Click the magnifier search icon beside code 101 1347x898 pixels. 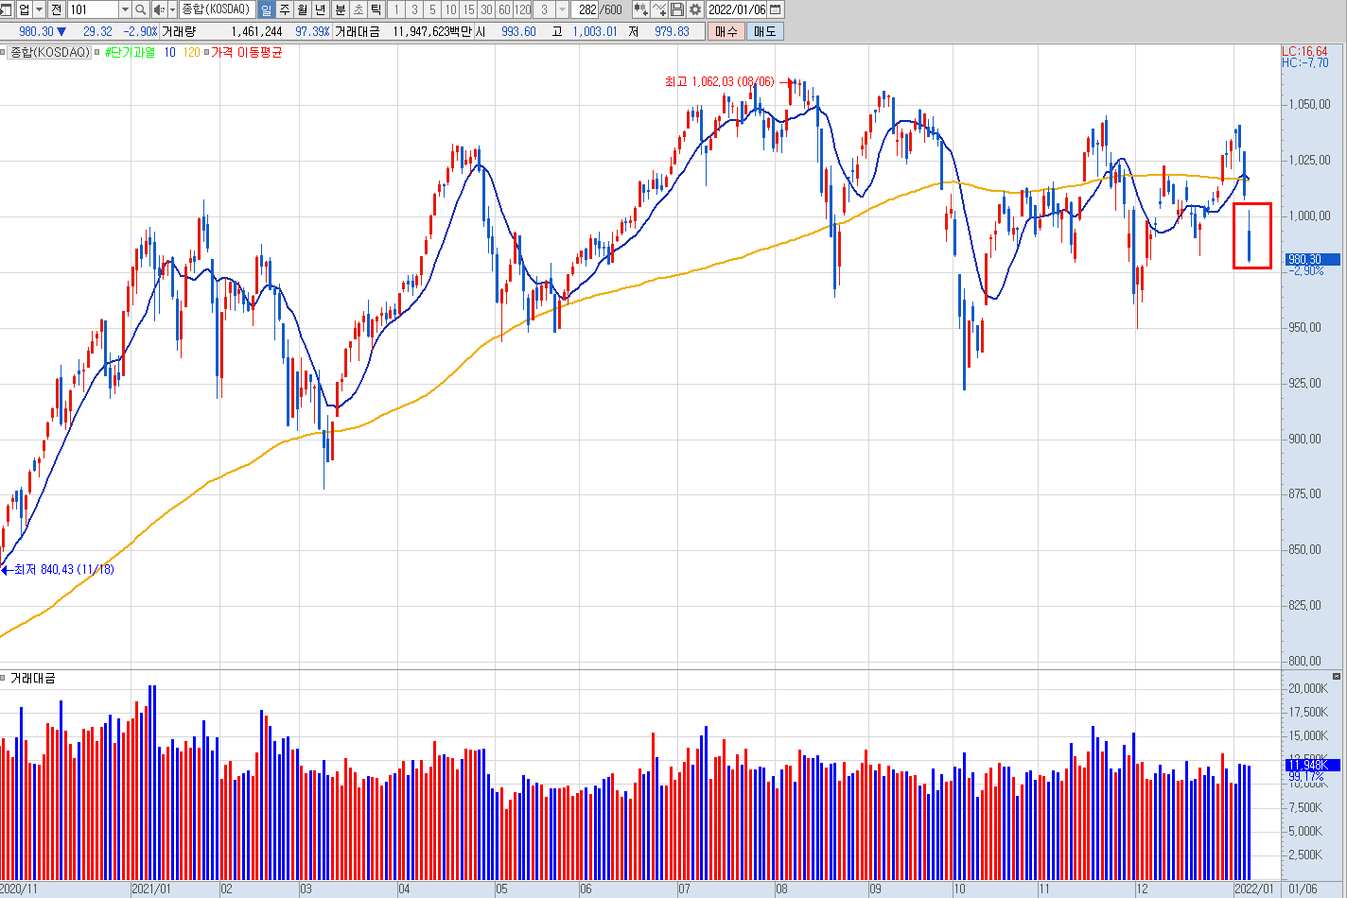140,9
